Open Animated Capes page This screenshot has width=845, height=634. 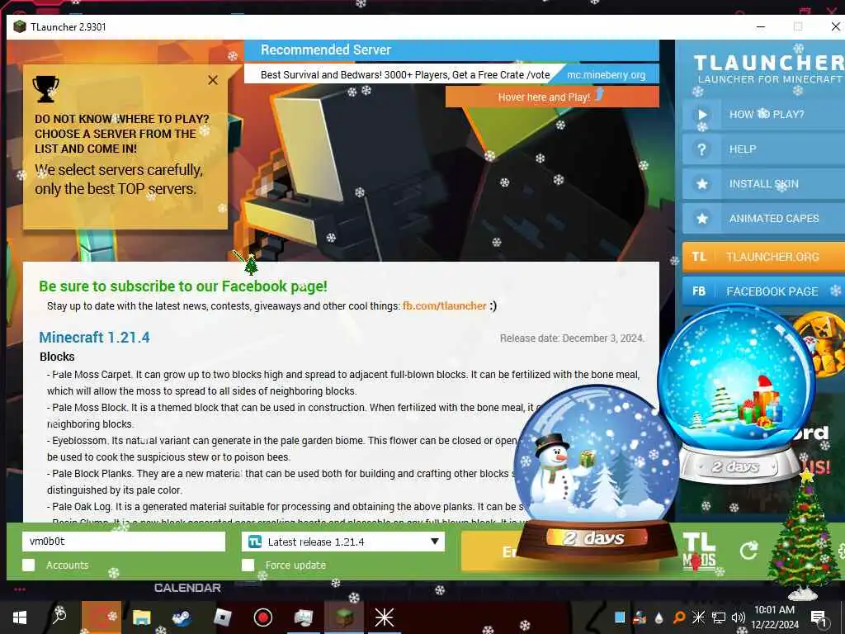[x=763, y=218]
